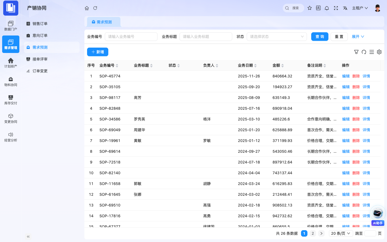This screenshot has height=242, width=387.
Task: Select 订单变更 menu item
Action: pos(52,71)
